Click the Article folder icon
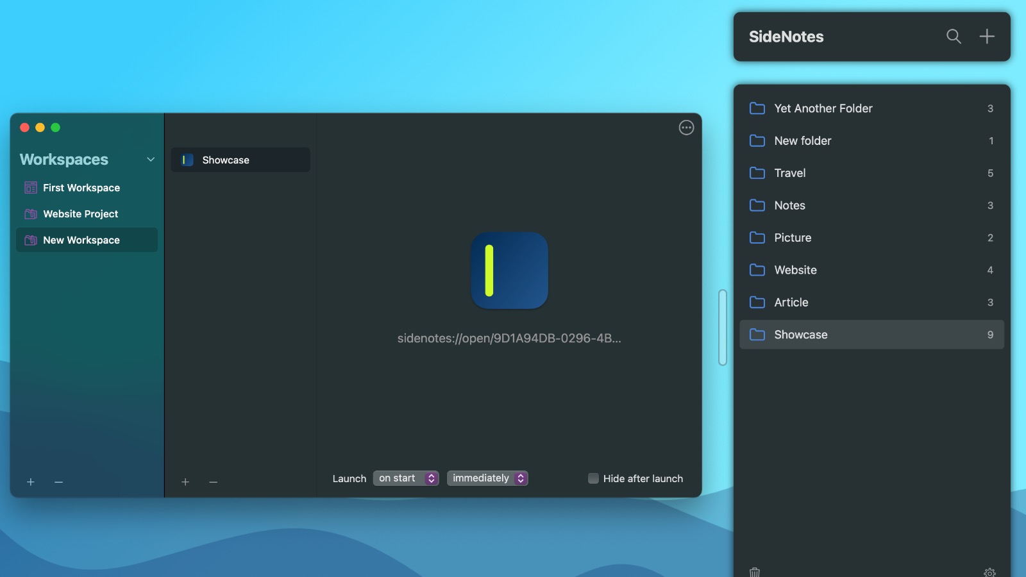This screenshot has height=577, width=1026. click(757, 302)
